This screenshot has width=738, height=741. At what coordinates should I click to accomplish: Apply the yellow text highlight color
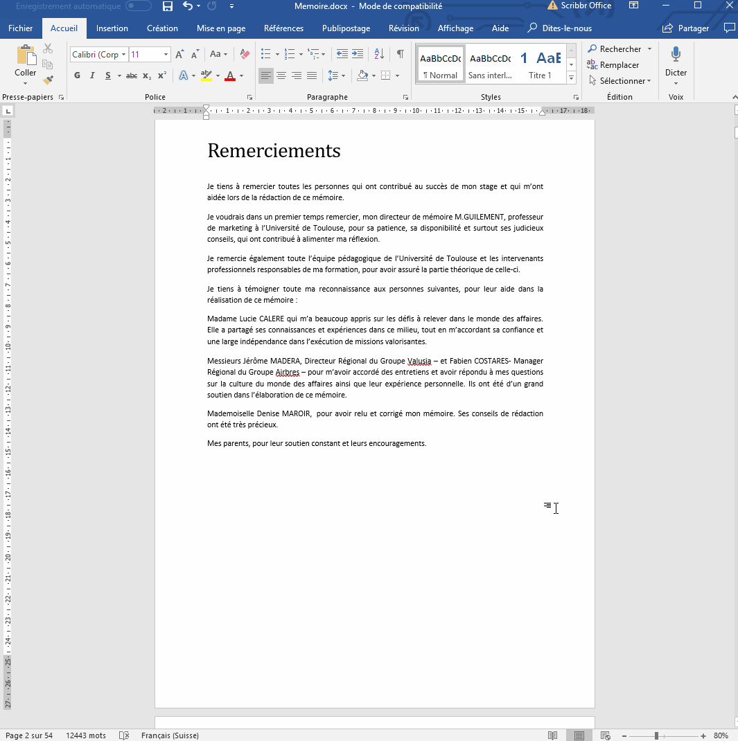pyautogui.click(x=206, y=75)
